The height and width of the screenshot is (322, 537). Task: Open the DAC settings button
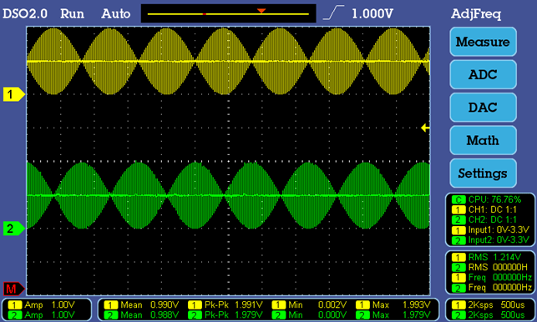[483, 108]
